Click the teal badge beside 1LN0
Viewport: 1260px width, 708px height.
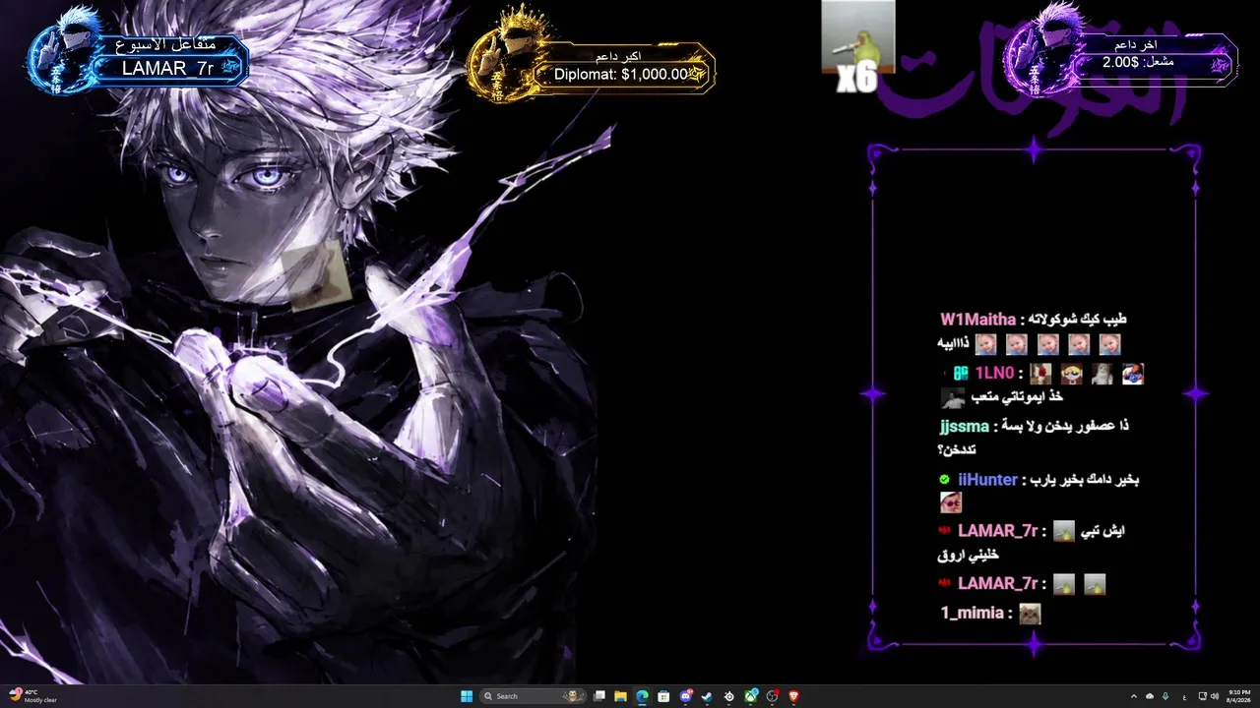(961, 374)
